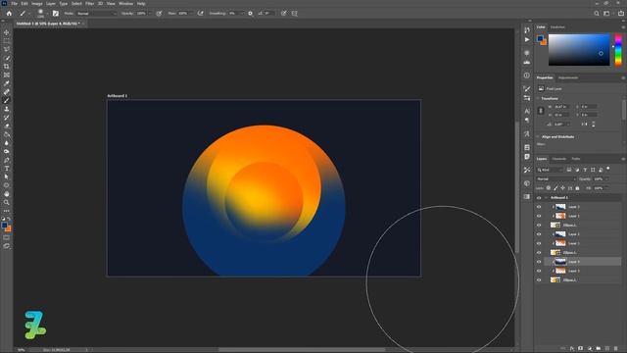Open the layer filter Kind dropdown
The height and width of the screenshot is (353, 627).
pyautogui.click(x=550, y=170)
